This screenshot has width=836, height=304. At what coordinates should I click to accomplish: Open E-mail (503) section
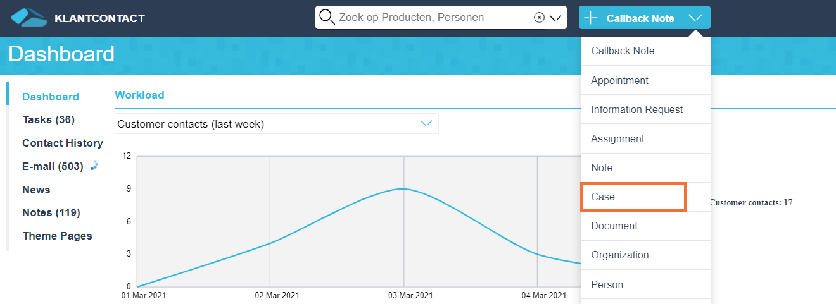(x=53, y=166)
